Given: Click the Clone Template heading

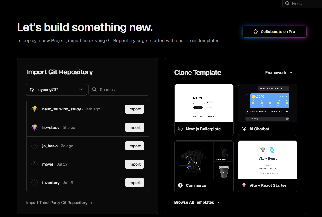Looking at the screenshot, I should point(198,72).
